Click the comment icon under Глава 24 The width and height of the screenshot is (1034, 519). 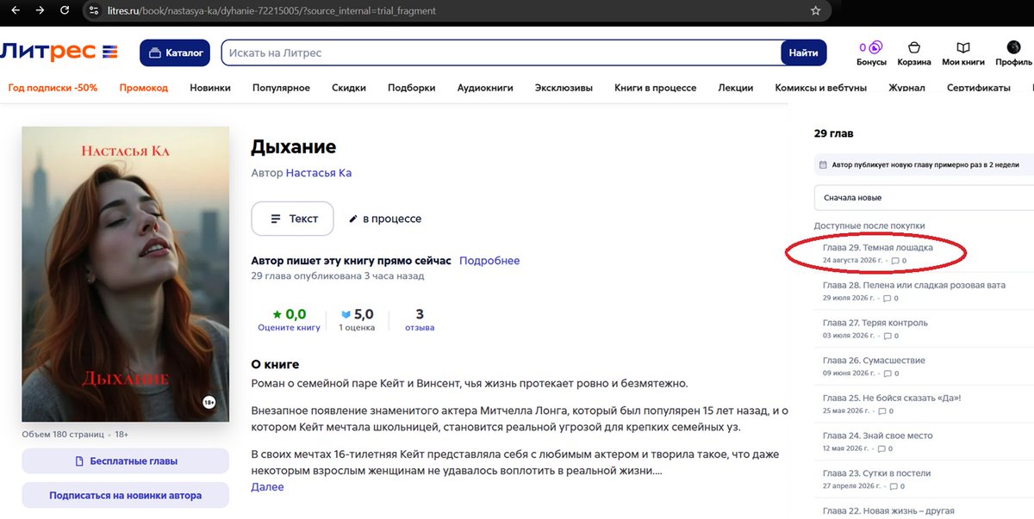pos(881,449)
